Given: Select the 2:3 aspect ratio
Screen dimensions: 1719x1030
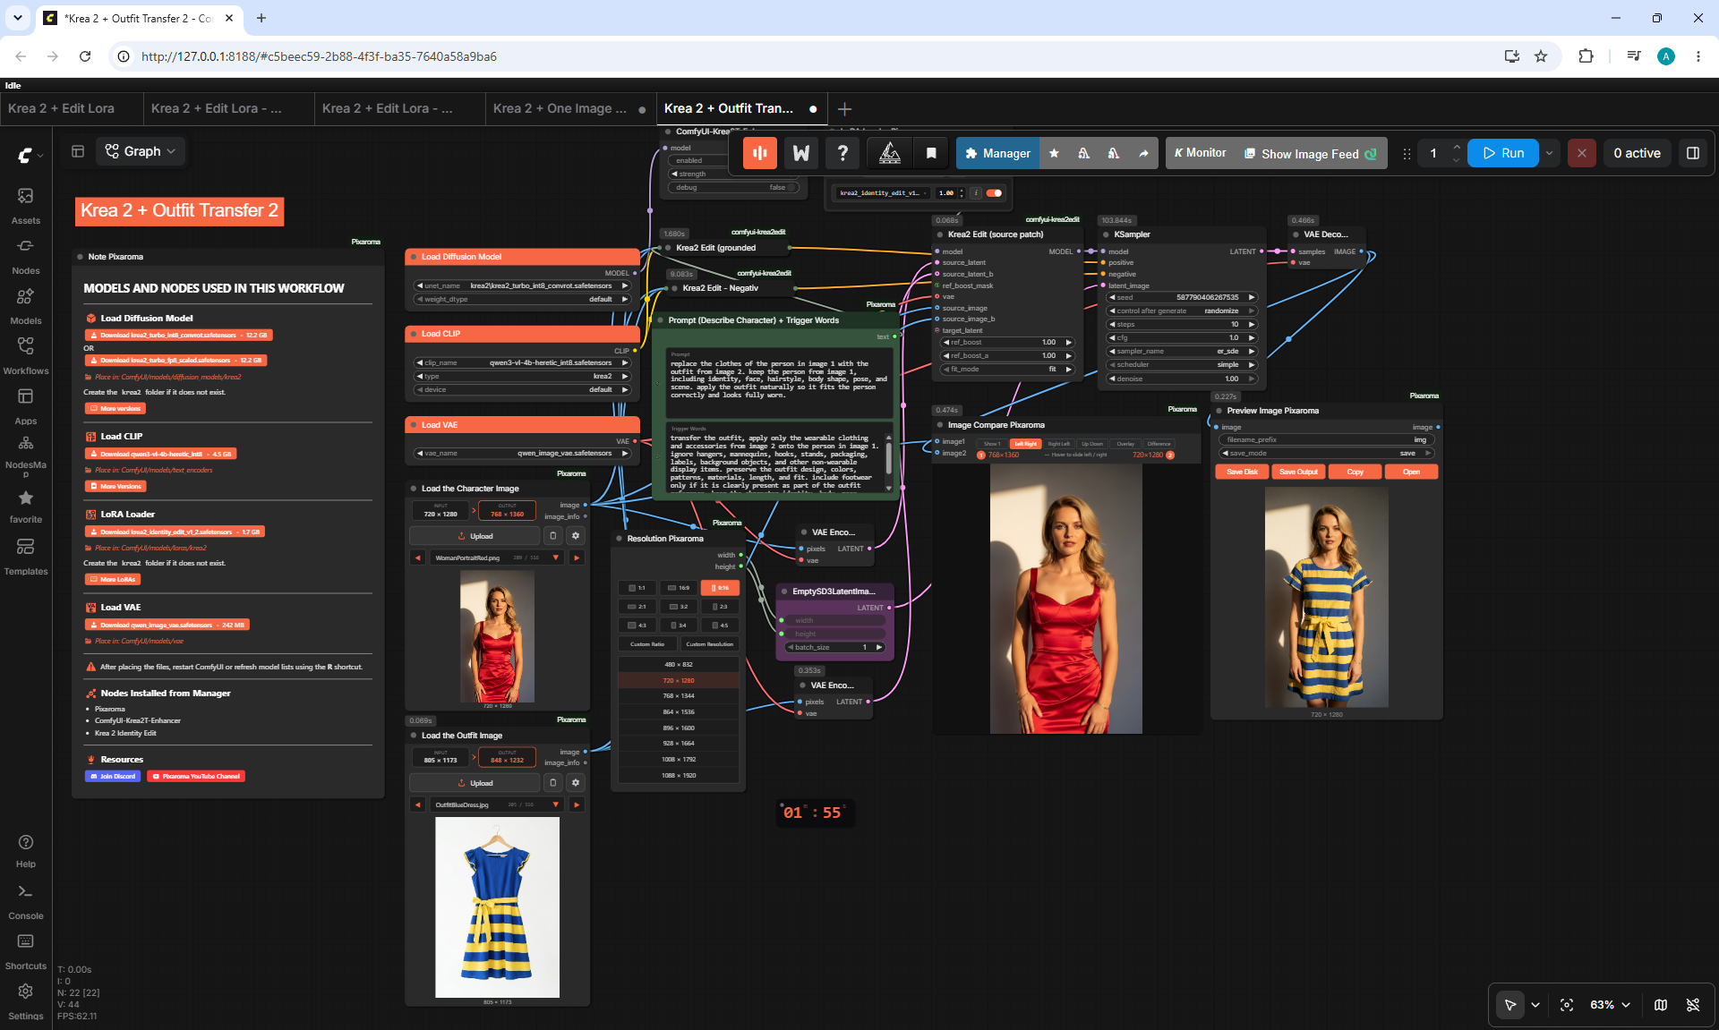Looking at the screenshot, I should pos(721,607).
